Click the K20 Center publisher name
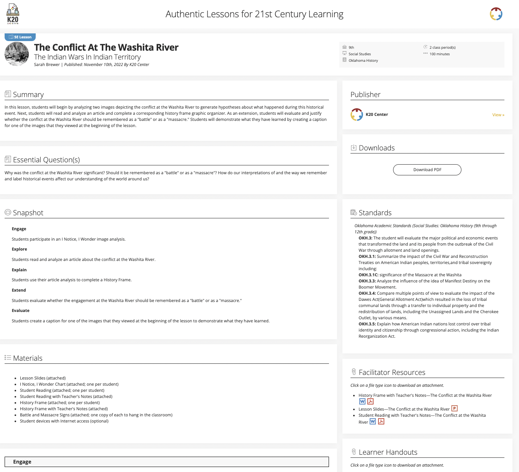Image resolution: width=519 pixels, height=472 pixels. 377,114
